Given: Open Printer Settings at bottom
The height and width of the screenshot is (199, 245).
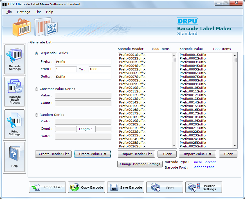Looking at the screenshot, I should [204, 187].
